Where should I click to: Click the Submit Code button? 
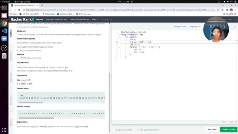pos(229,130)
